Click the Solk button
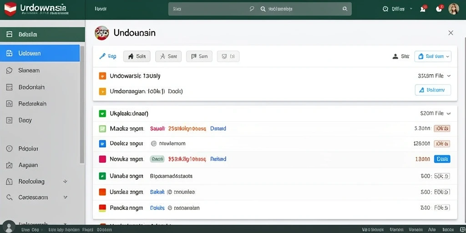This screenshot has width=466, height=233. pos(137,56)
